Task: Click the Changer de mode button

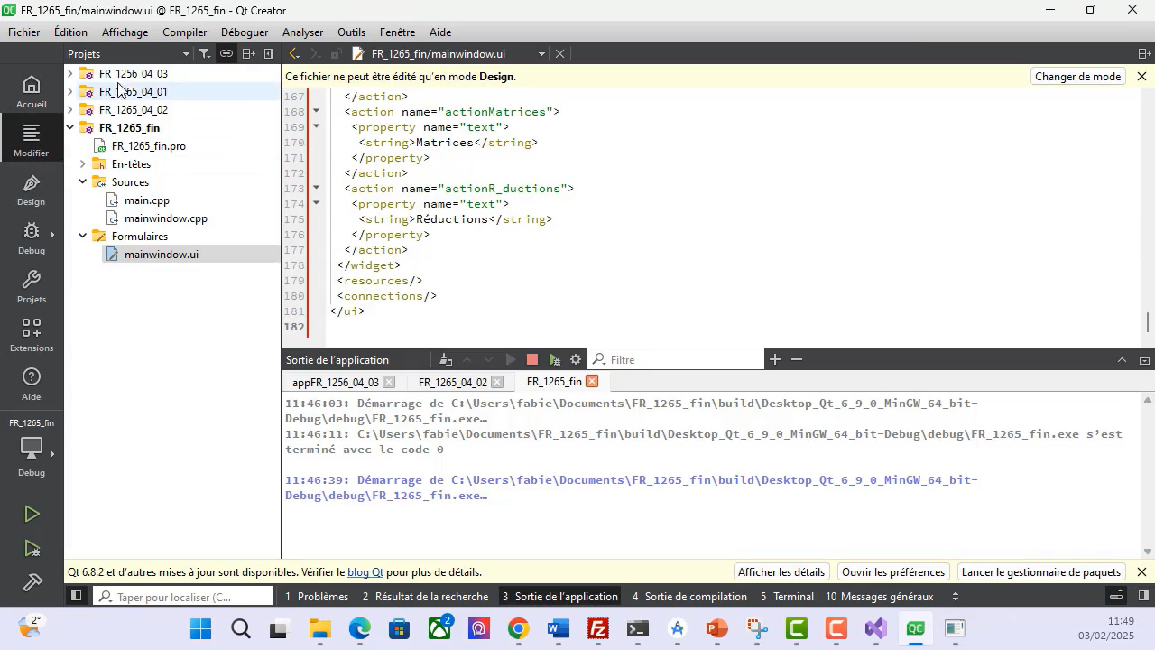Action: 1077,77
